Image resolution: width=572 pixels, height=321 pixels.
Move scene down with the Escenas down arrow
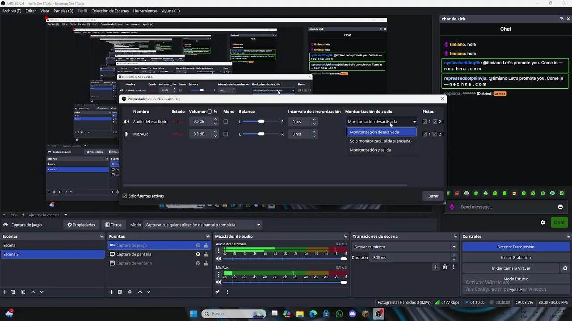(42, 292)
